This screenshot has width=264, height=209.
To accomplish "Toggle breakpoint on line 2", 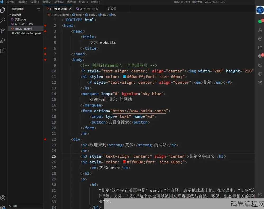I will pos(45,26).
